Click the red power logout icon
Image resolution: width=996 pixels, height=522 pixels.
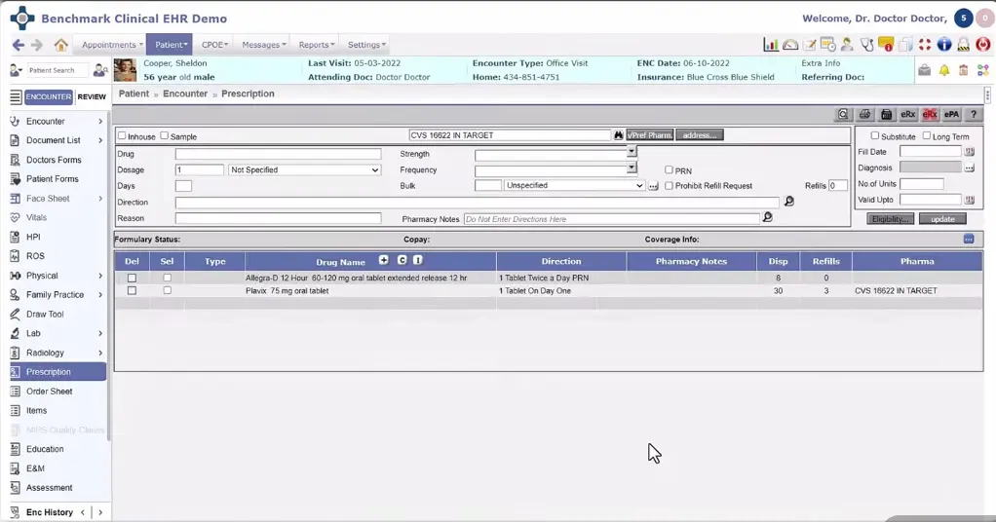tap(983, 45)
